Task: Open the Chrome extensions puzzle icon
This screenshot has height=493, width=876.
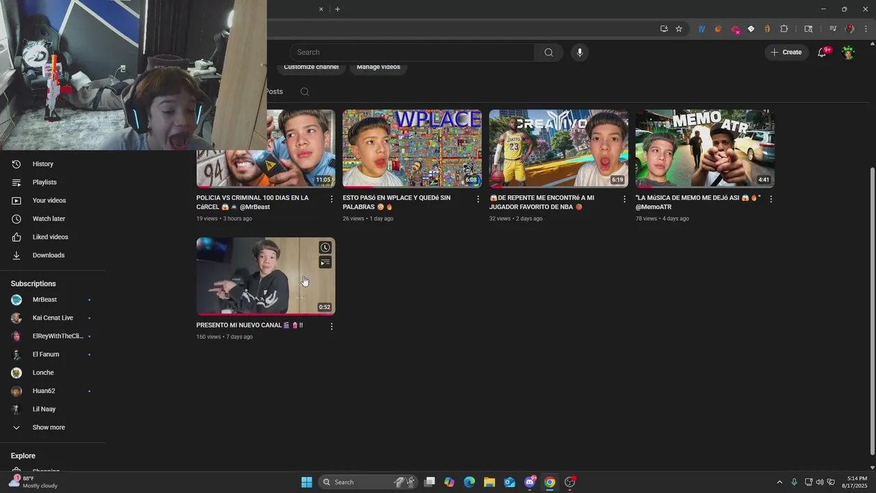Action: [784, 29]
